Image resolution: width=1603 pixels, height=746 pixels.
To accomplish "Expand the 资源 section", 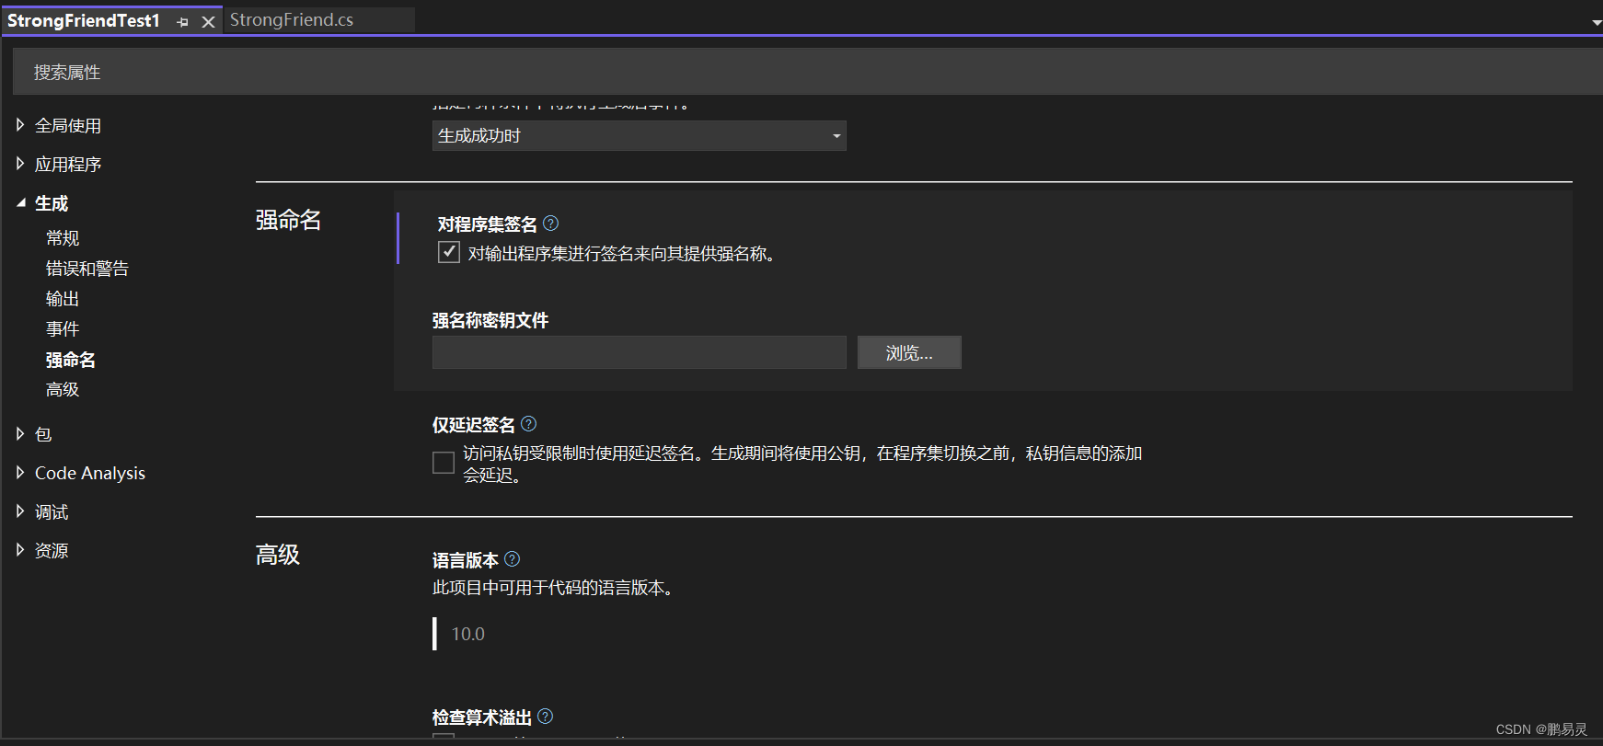I will [x=20, y=550].
